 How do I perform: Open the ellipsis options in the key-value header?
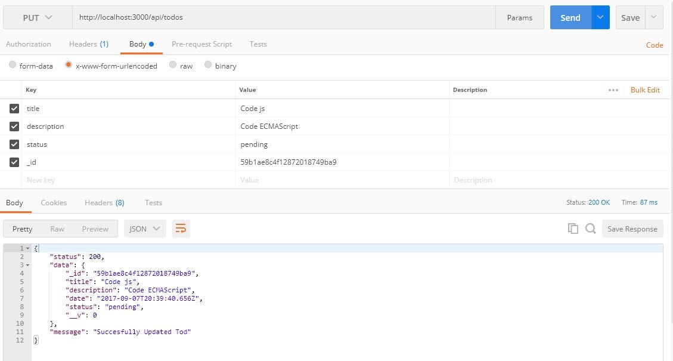[x=613, y=90]
